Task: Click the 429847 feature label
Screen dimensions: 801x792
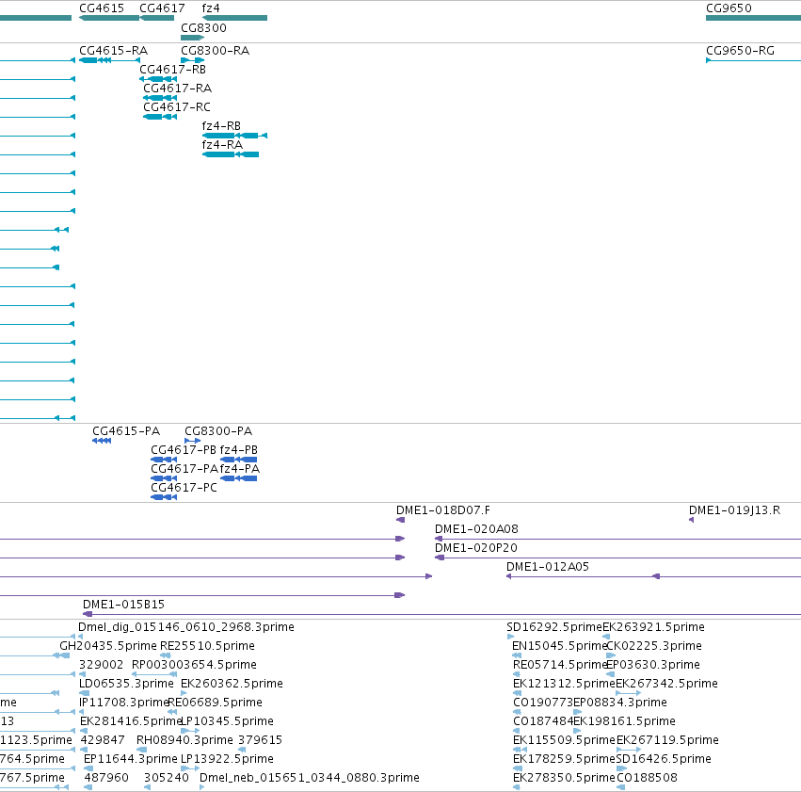Action: (103, 741)
